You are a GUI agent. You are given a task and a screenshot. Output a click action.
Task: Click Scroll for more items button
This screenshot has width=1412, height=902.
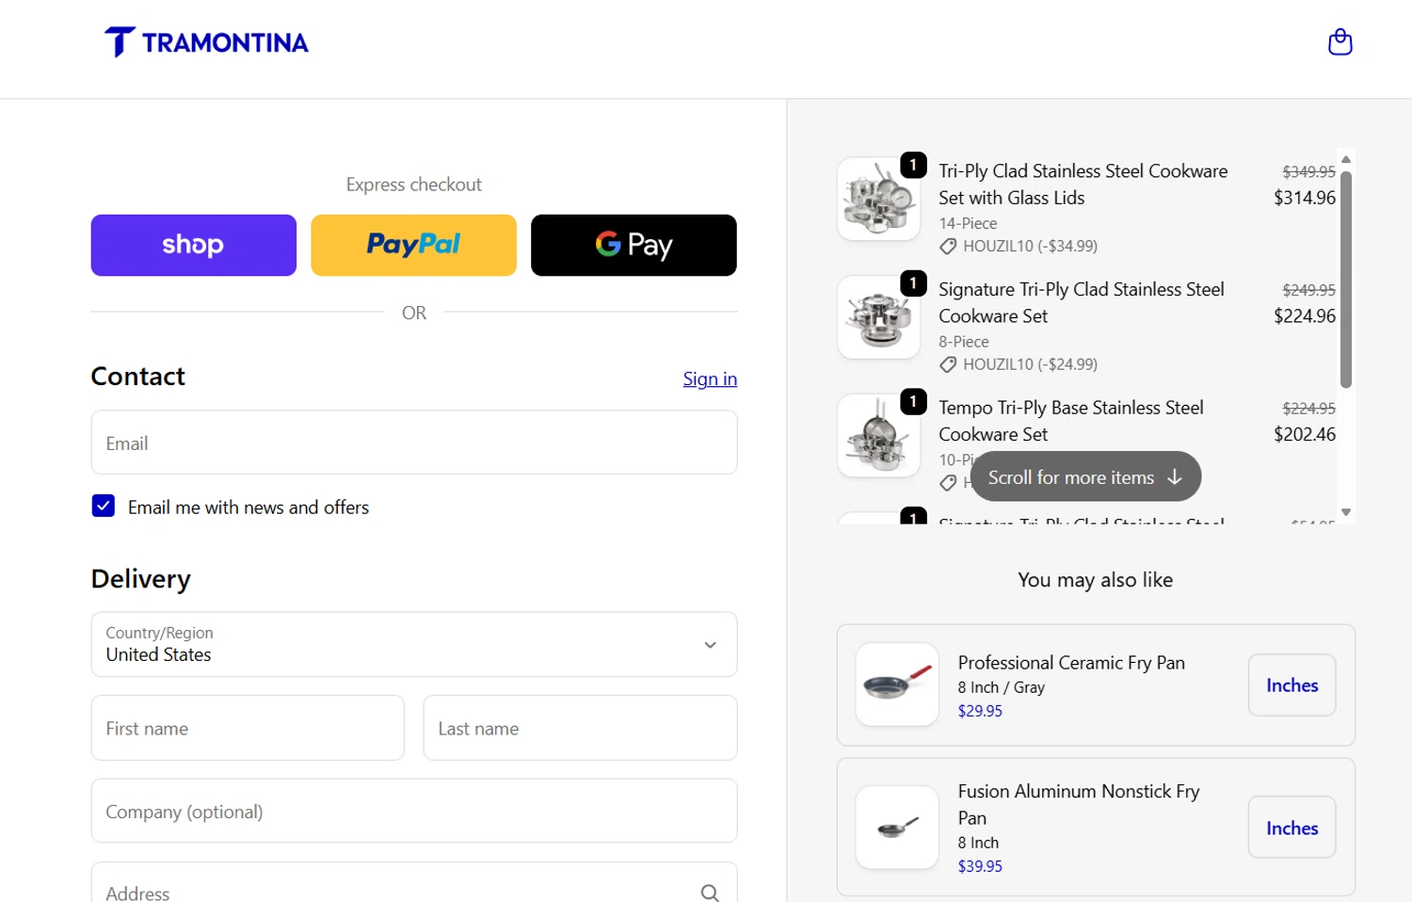1085,476
